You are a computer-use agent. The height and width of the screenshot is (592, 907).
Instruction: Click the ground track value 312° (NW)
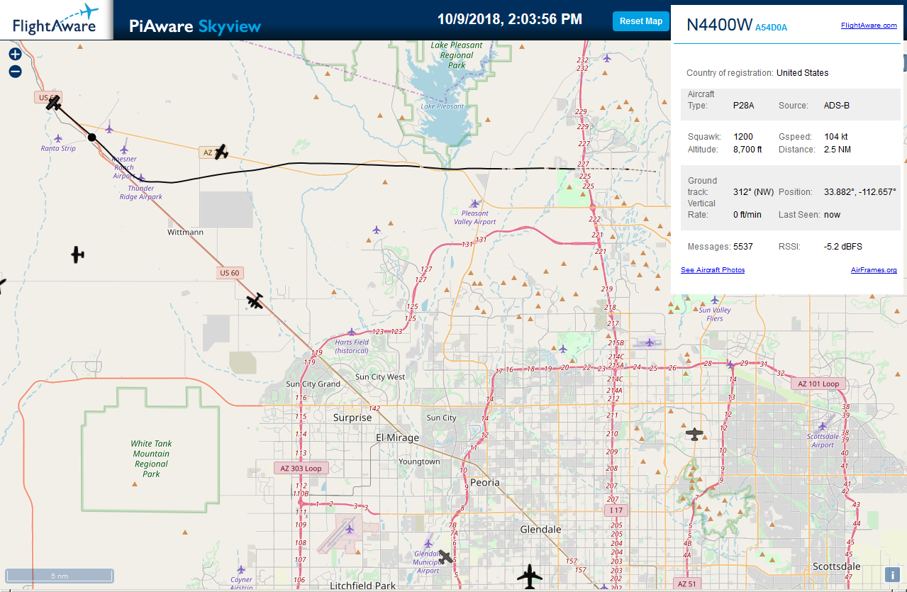click(754, 192)
